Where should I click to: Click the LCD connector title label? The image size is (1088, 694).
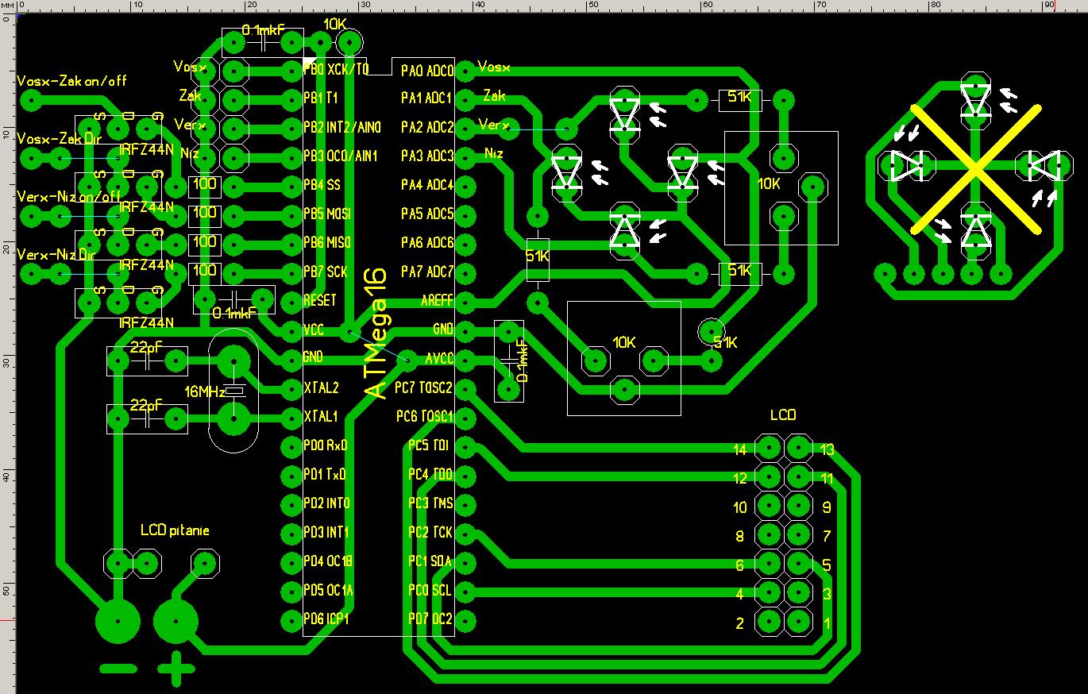coord(783,414)
